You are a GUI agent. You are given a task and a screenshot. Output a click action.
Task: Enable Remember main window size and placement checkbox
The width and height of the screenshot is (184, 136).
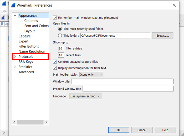(55, 18)
